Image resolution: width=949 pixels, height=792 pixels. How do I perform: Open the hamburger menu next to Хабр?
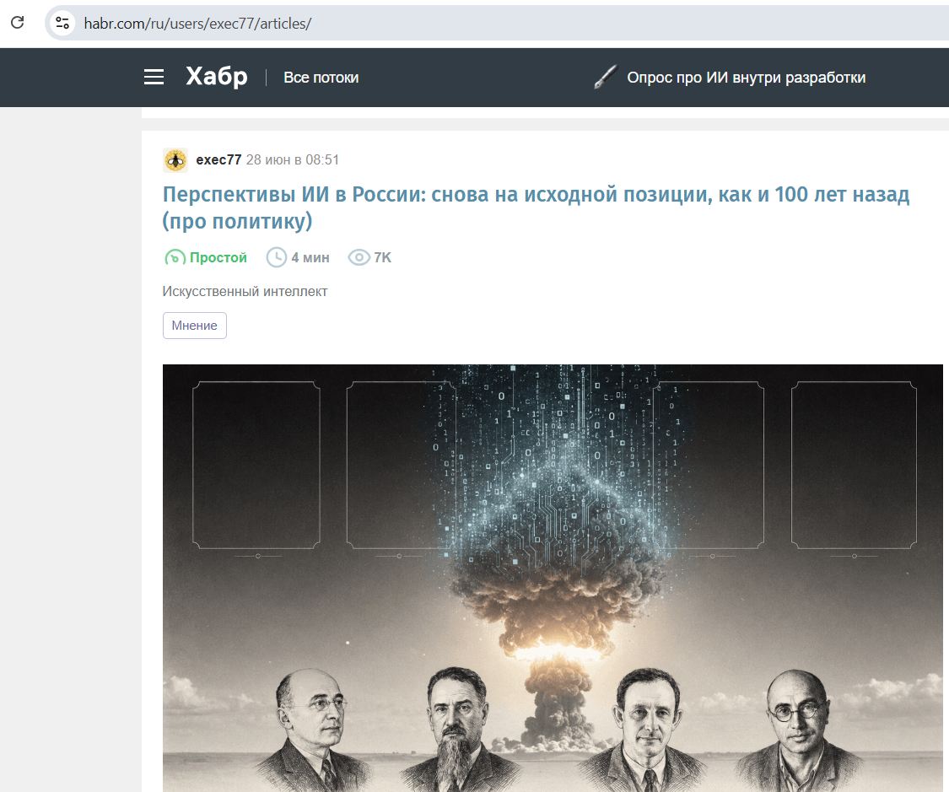[154, 77]
